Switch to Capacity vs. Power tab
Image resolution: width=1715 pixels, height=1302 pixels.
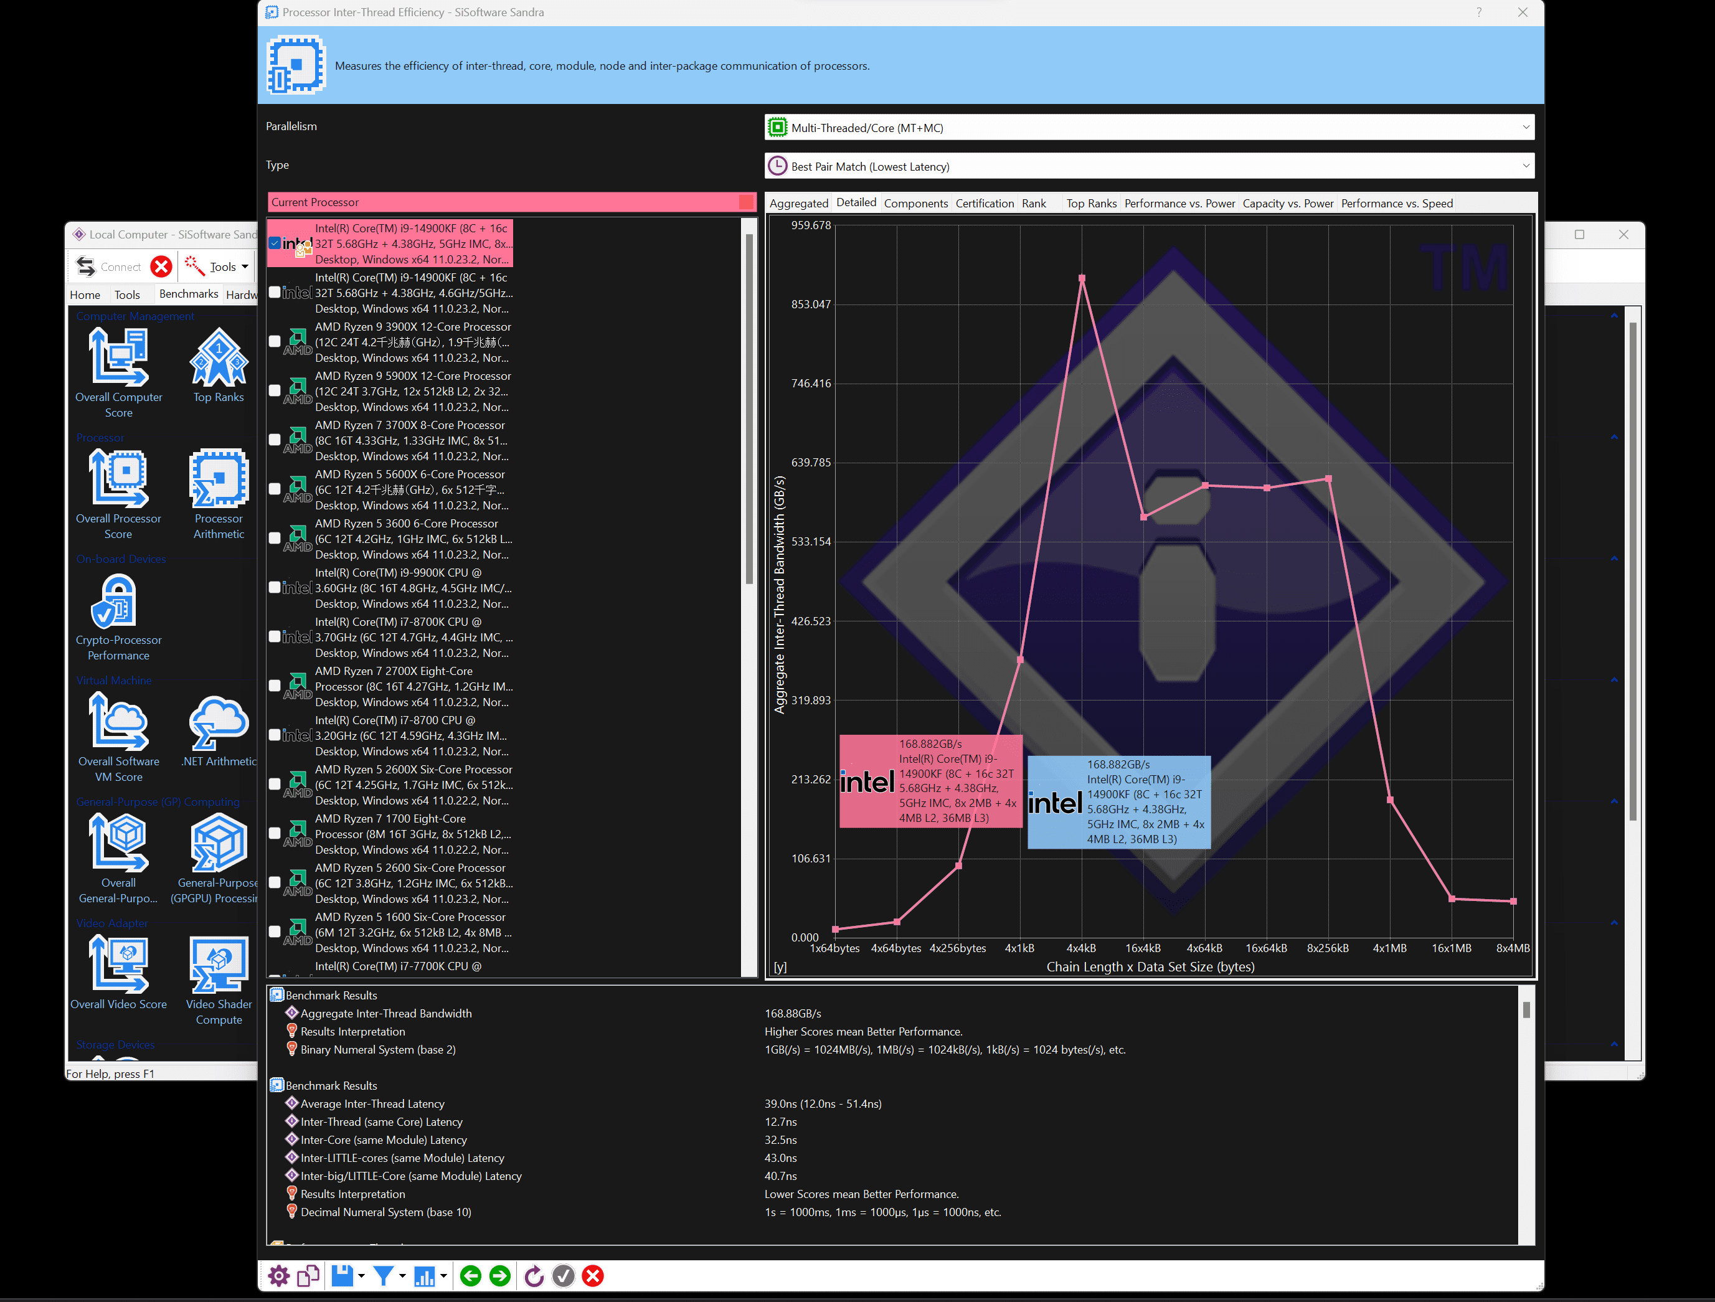click(1288, 203)
